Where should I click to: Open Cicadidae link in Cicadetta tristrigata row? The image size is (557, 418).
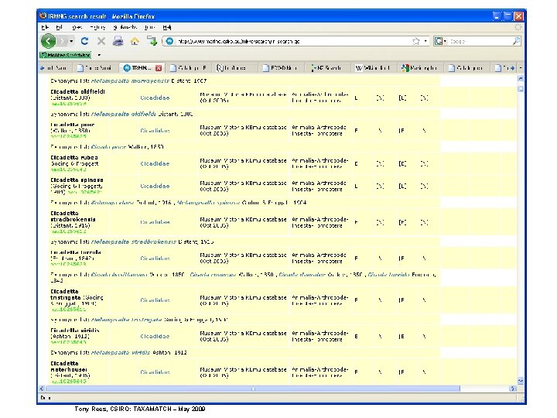(155, 300)
